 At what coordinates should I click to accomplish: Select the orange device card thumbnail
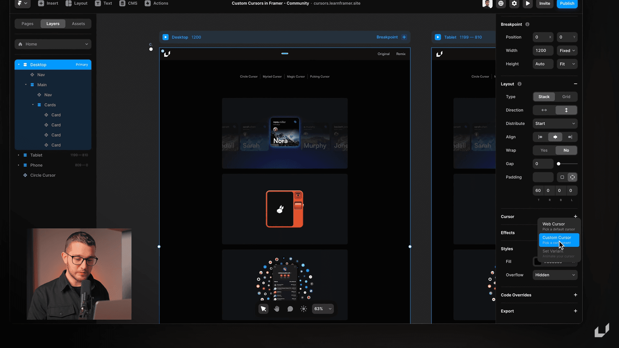[285, 209]
